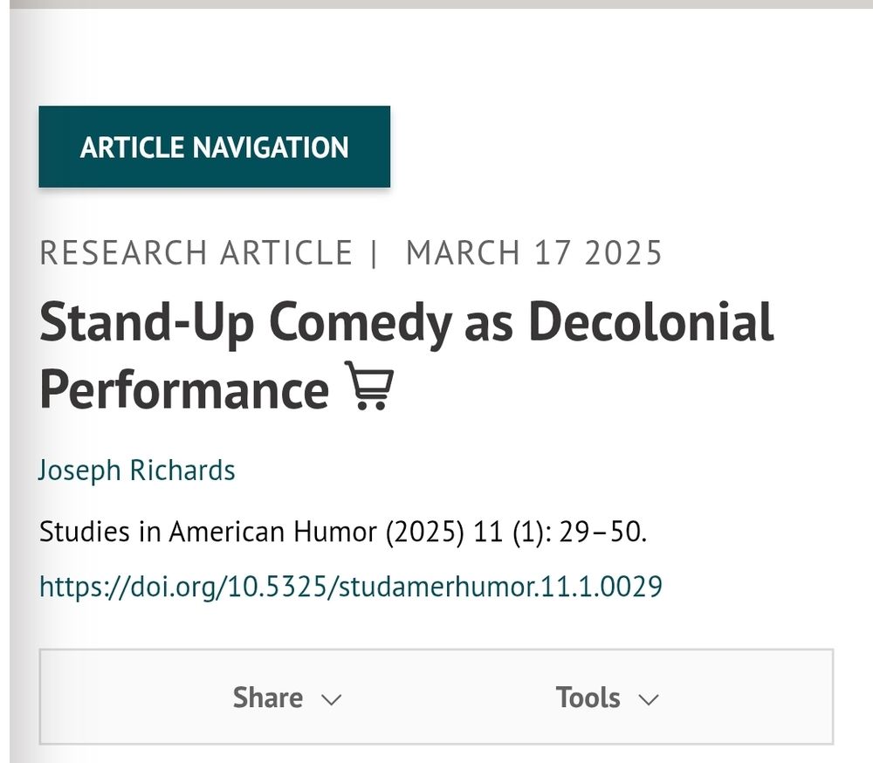The height and width of the screenshot is (763, 873).
Task: Click the Research Article type label
Action: [196, 253]
